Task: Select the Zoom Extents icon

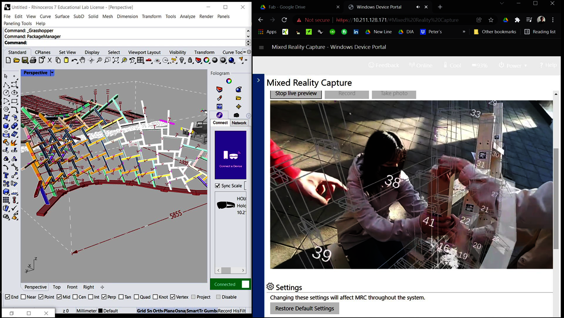Action: click(116, 60)
